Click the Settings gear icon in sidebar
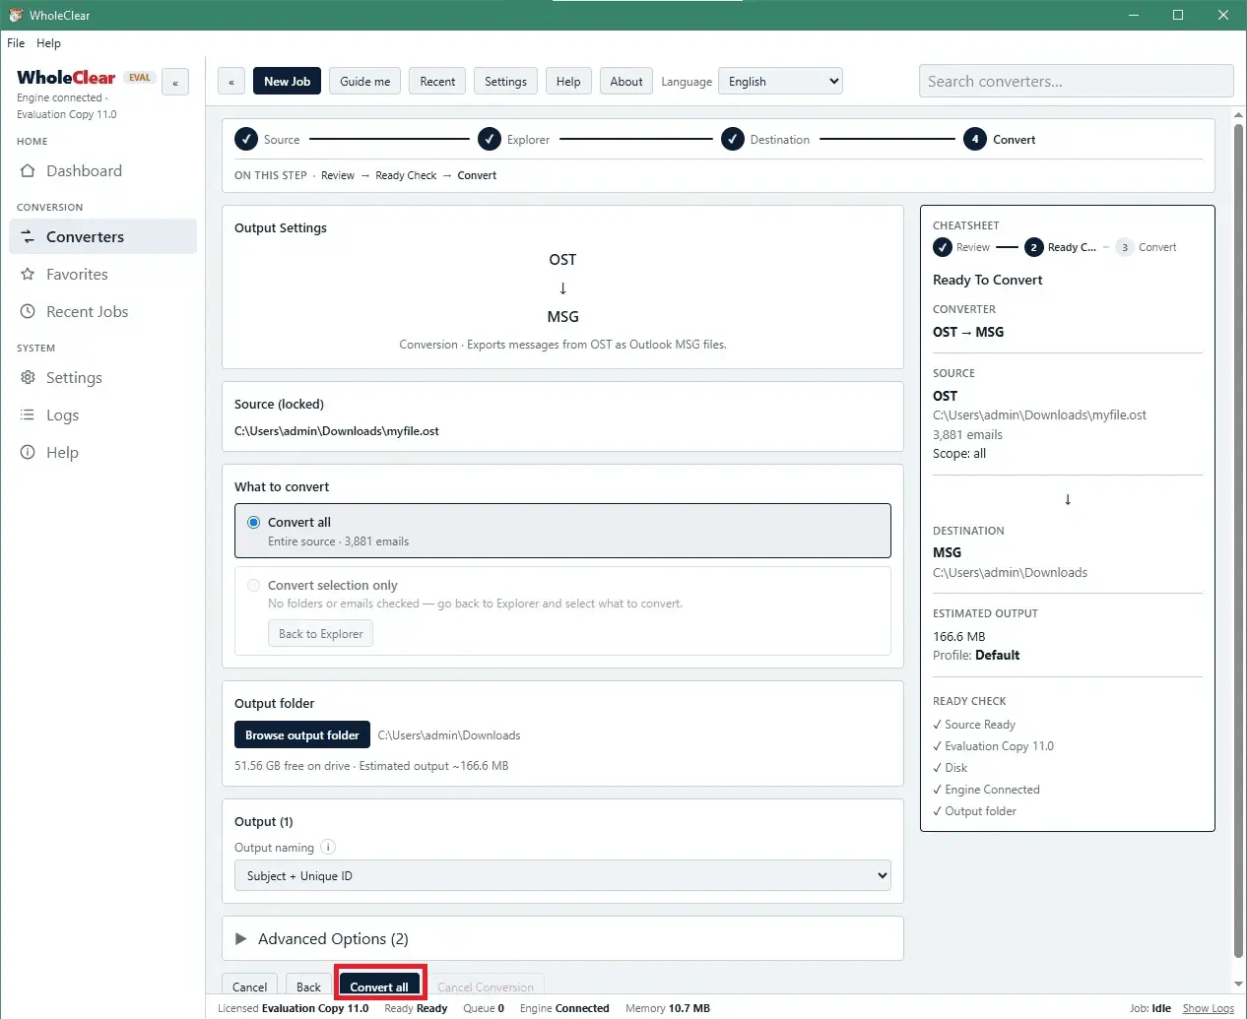The height and width of the screenshot is (1019, 1247). pos(28,378)
